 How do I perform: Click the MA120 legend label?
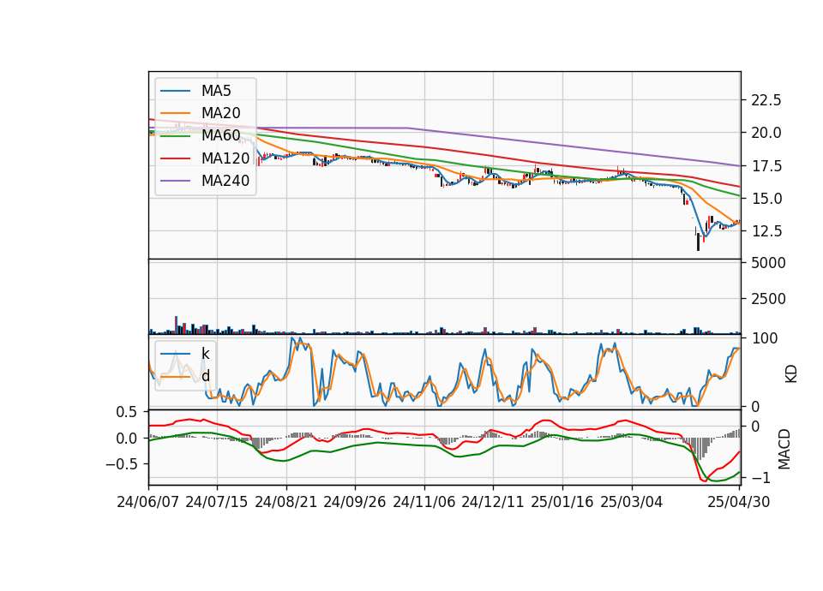click(x=225, y=158)
